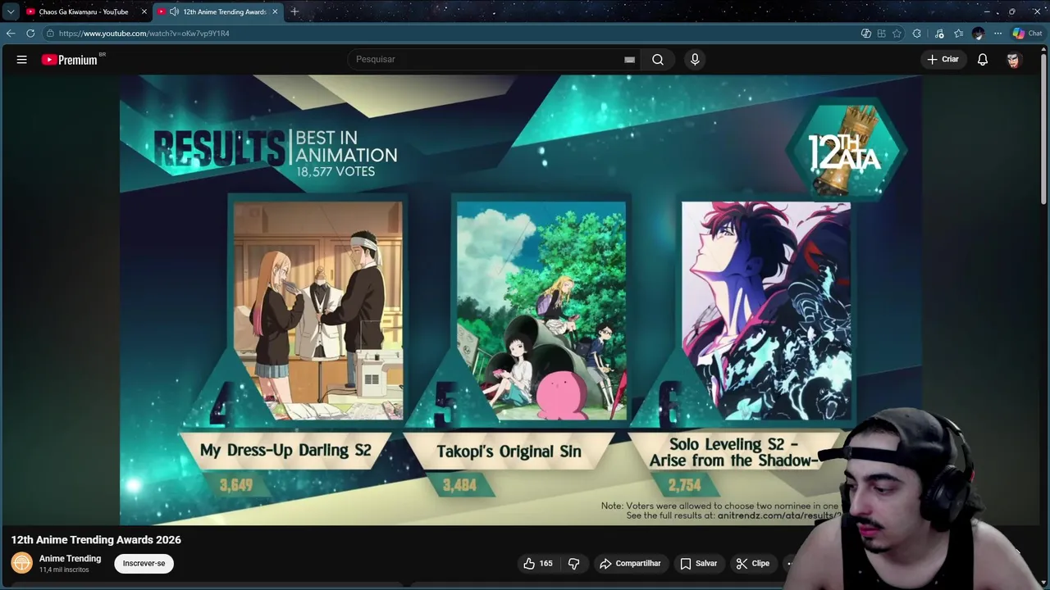This screenshot has height=590, width=1050.
Task: Open split screen icon in address bar
Action: pos(881,34)
